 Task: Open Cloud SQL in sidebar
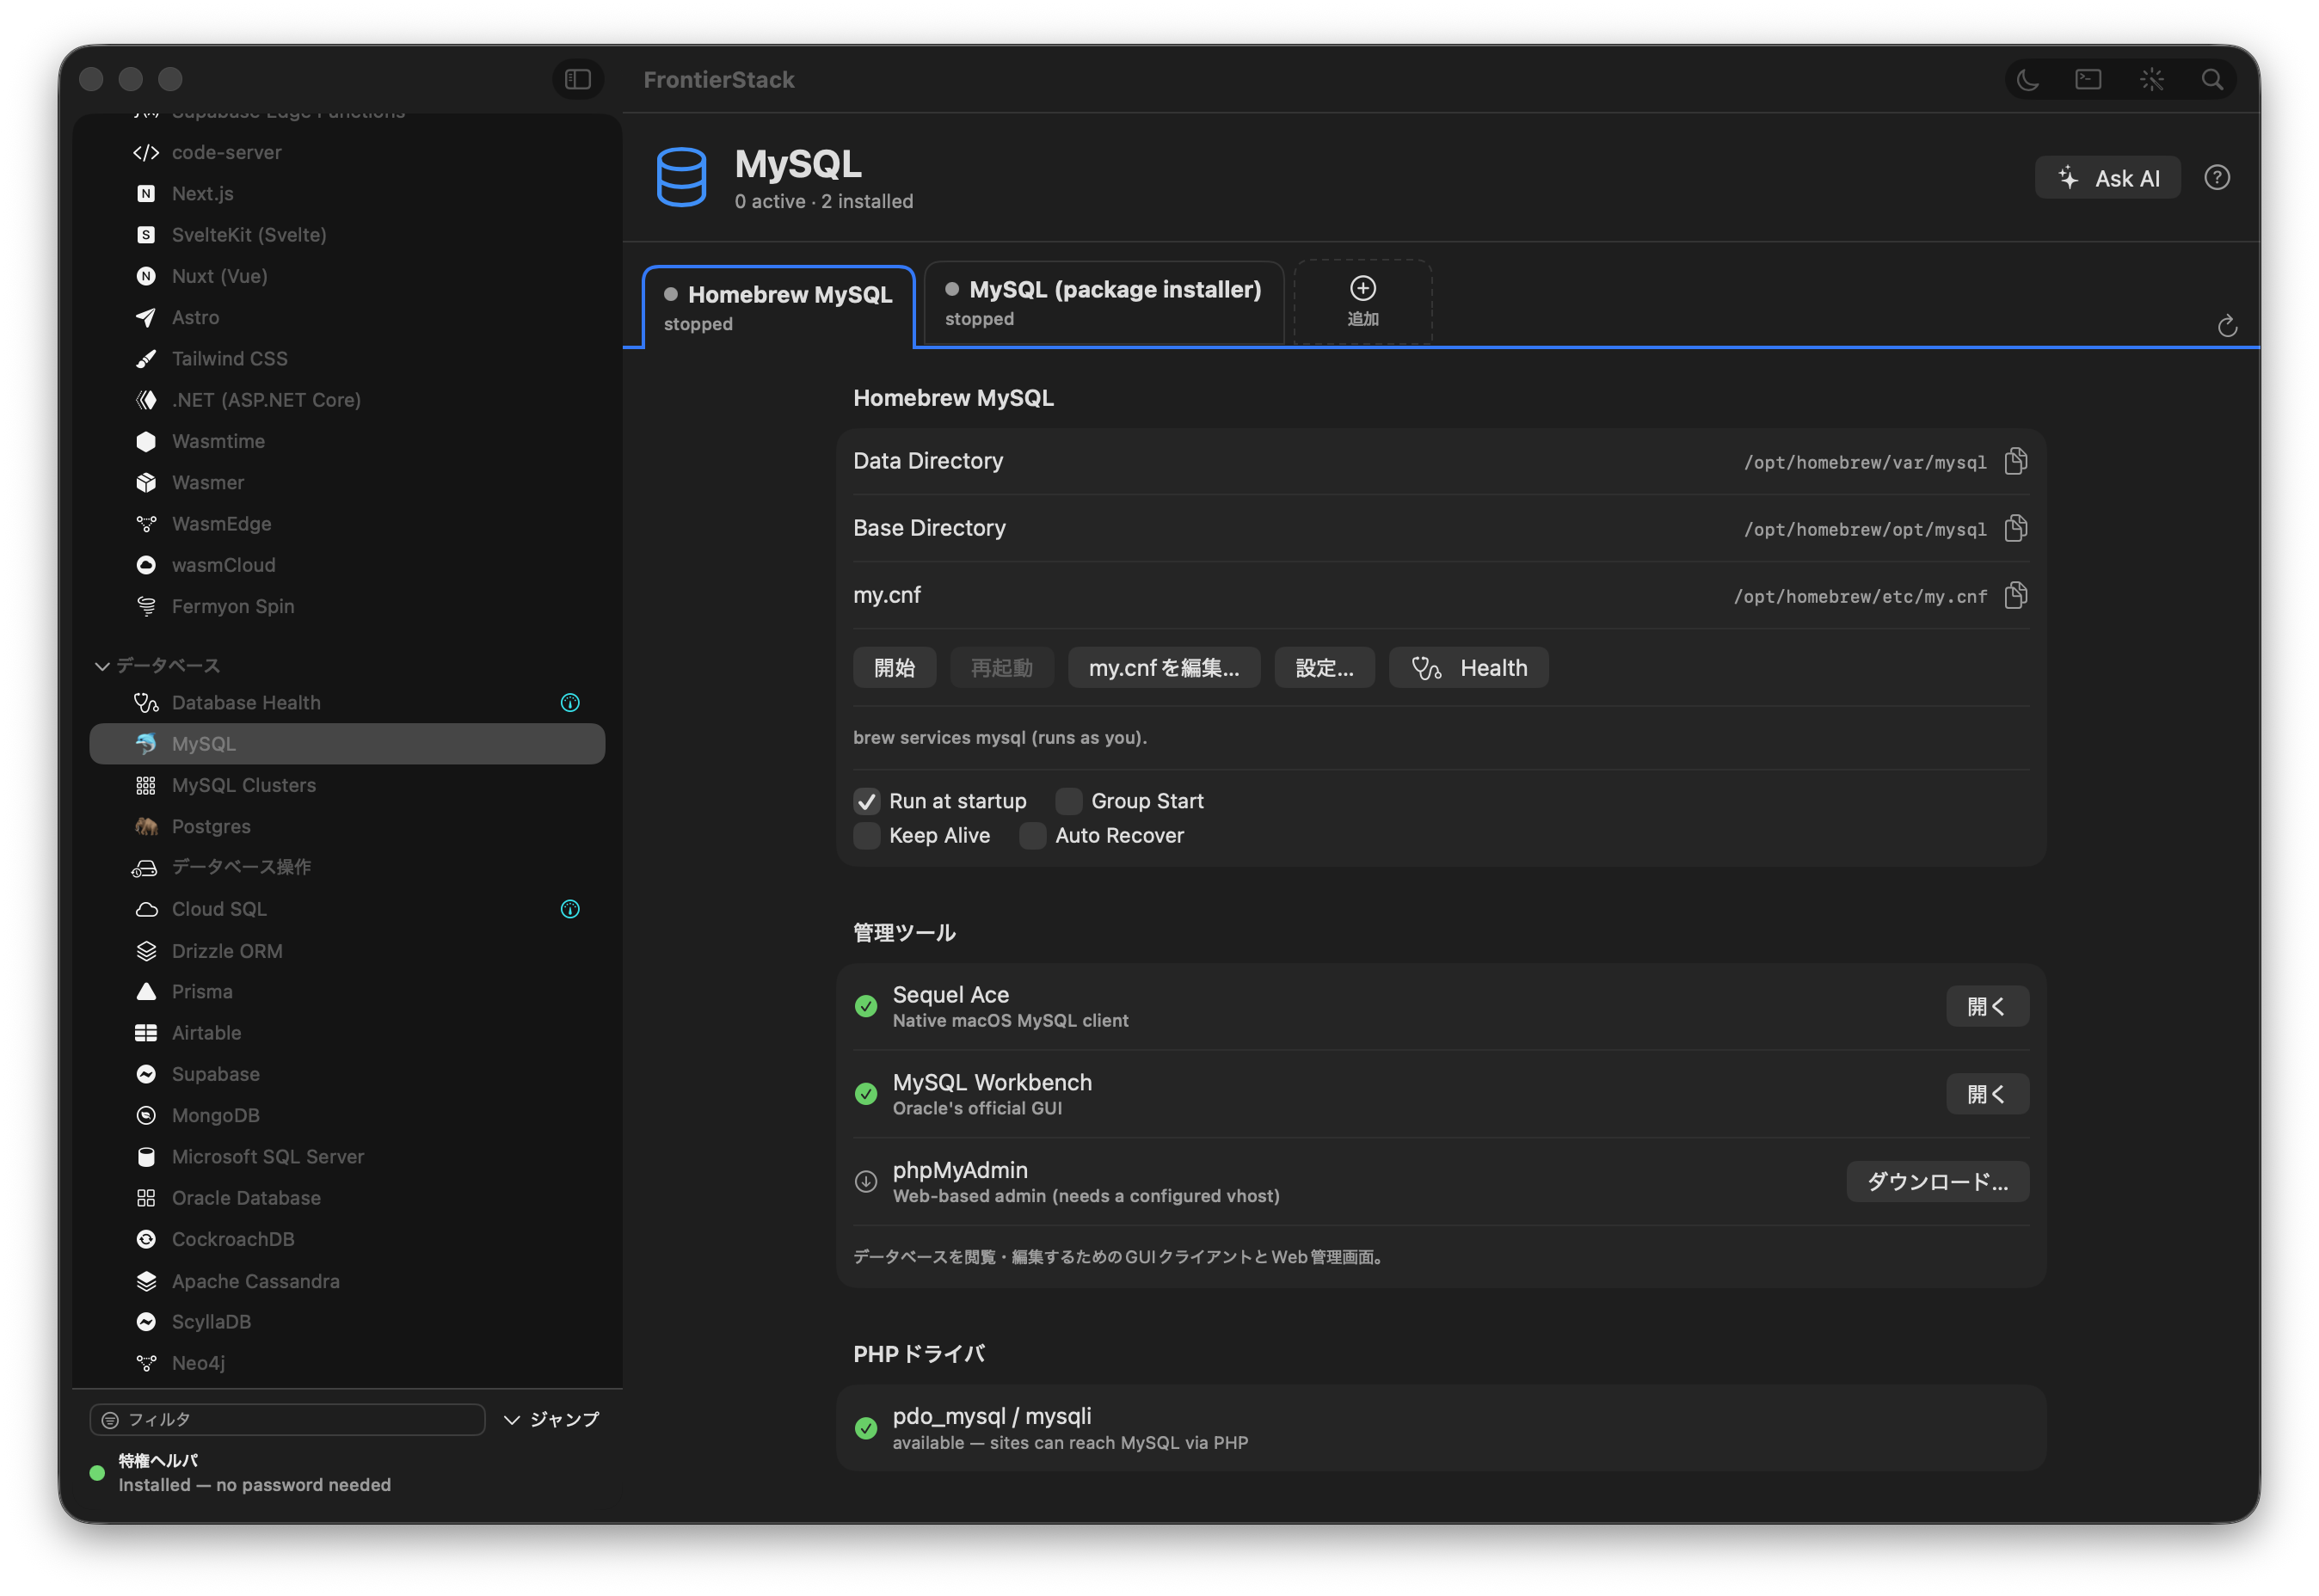[x=347, y=909]
